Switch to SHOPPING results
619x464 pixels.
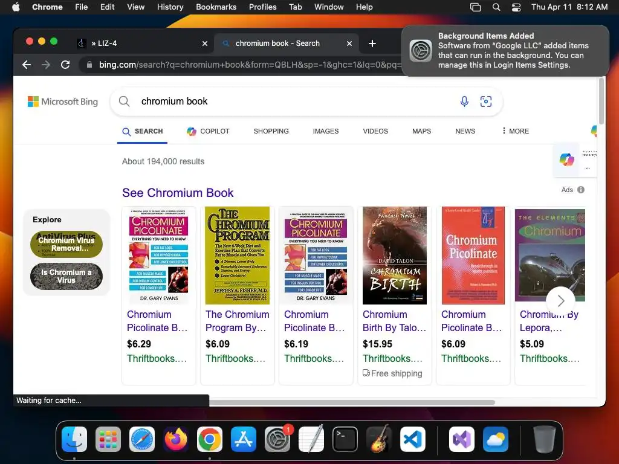271,131
